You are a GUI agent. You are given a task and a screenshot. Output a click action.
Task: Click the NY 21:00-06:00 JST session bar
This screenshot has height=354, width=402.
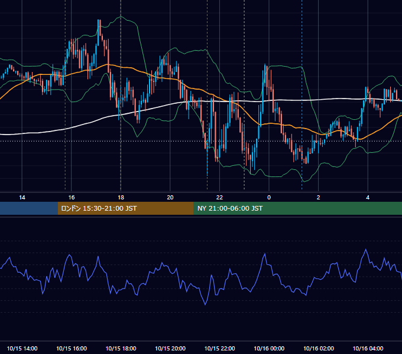[x=297, y=208]
